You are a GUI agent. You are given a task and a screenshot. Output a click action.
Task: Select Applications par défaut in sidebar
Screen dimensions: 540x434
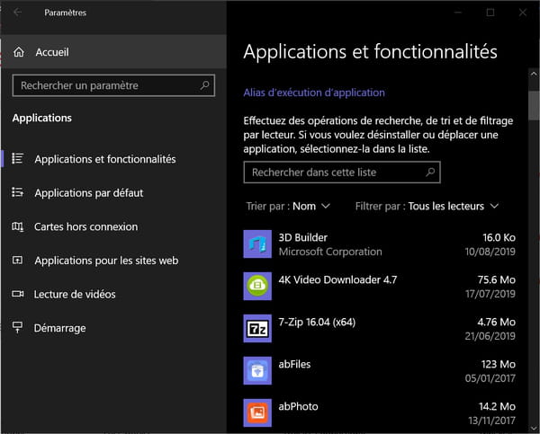point(113,192)
